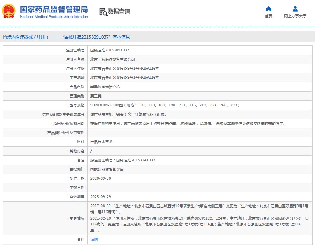Click the 注册人名称 row label
315x247 pixels.
click(75, 59)
